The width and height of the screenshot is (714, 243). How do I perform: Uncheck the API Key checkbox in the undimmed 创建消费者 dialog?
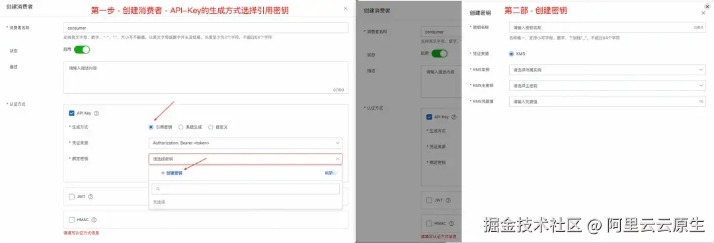pos(71,114)
